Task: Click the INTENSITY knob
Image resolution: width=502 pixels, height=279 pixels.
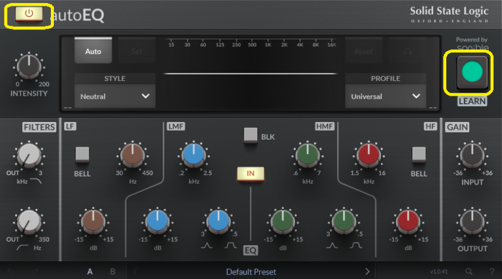Action: (28, 66)
